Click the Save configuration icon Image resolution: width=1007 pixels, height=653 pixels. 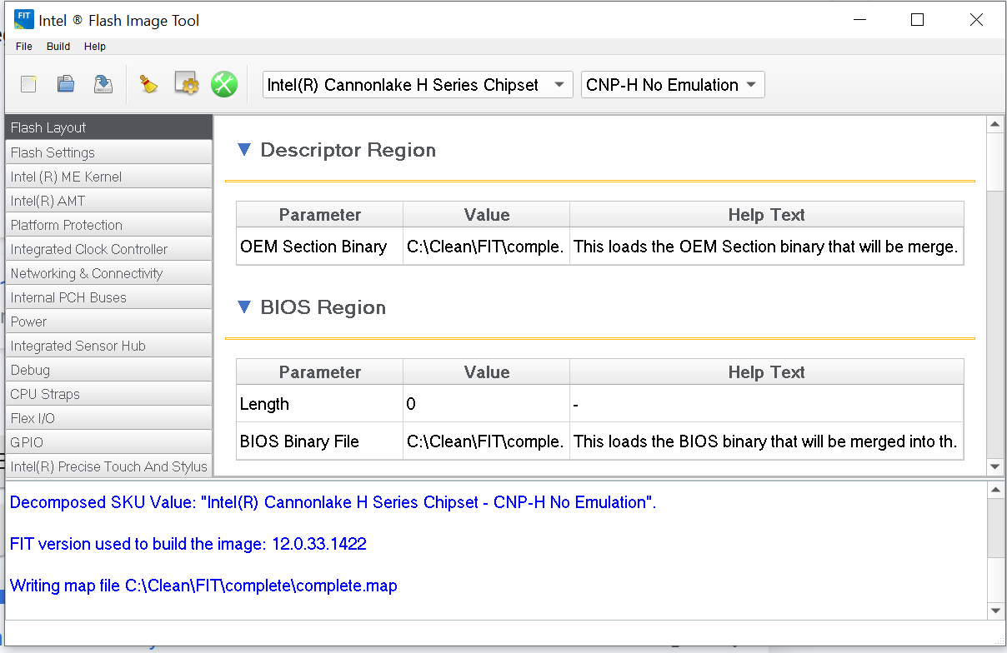103,84
